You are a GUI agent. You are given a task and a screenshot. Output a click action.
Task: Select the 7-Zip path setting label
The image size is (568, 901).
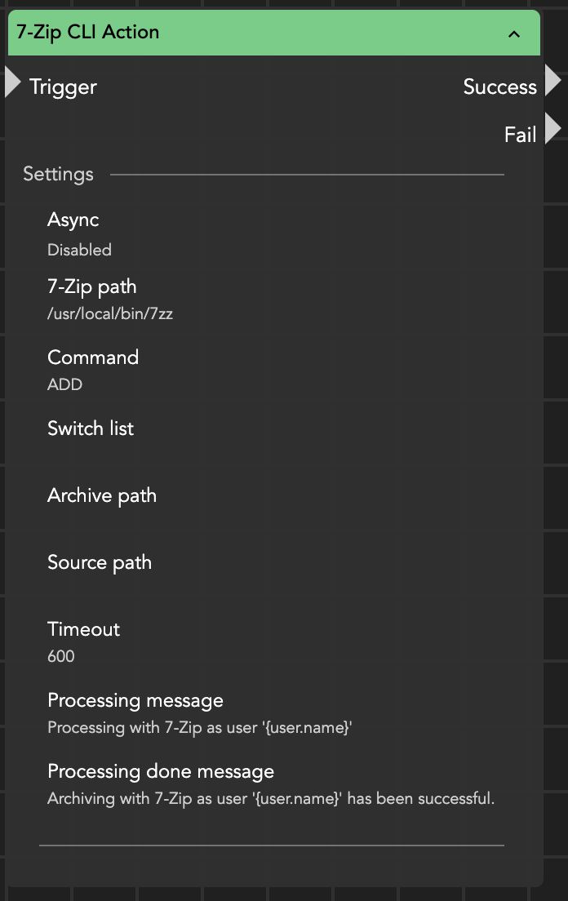pos(92,287)
